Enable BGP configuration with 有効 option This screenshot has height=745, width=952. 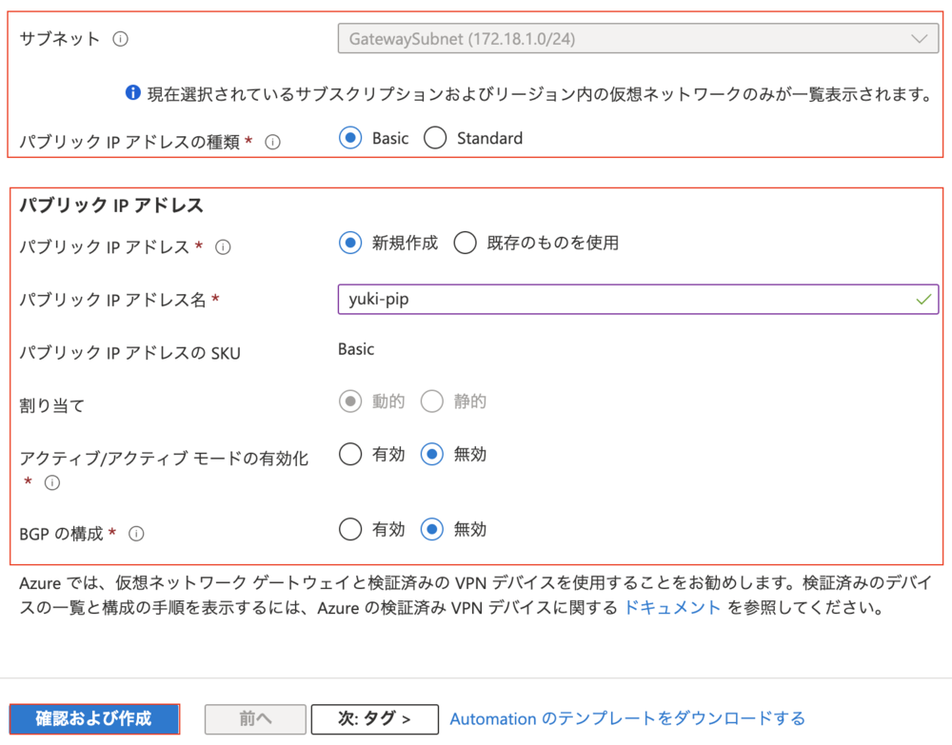tap(350, 529)
